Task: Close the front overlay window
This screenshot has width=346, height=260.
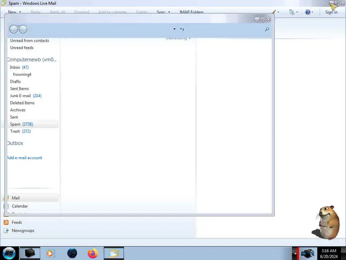Action: tap(268, 19)
